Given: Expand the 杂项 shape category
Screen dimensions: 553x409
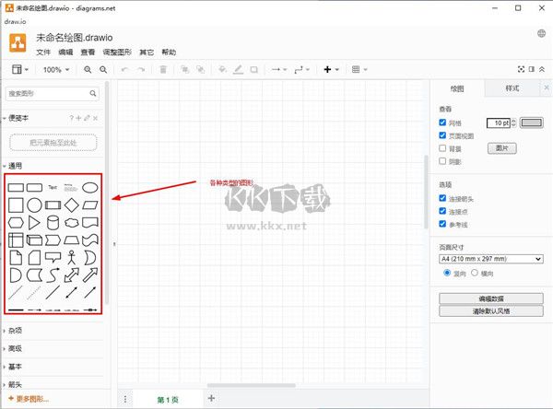Looking at the screenshot, I should click(x=15, y=331).
